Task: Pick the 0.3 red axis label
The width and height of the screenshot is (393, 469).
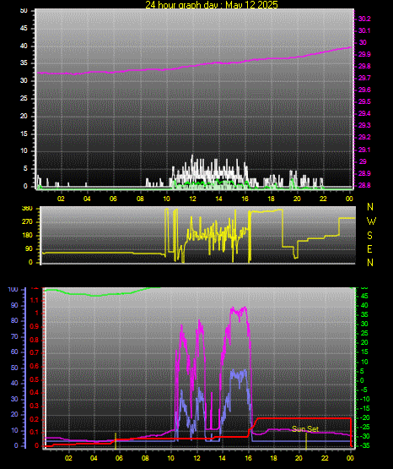Action: tap(35, 406)
